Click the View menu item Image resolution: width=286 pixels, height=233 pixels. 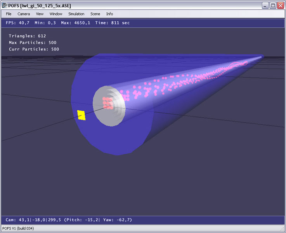[40, 14]
